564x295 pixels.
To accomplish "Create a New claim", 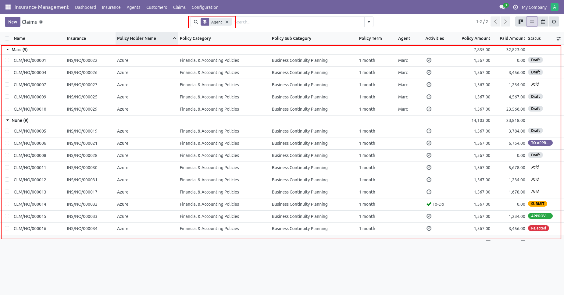I will coord(13,22).
